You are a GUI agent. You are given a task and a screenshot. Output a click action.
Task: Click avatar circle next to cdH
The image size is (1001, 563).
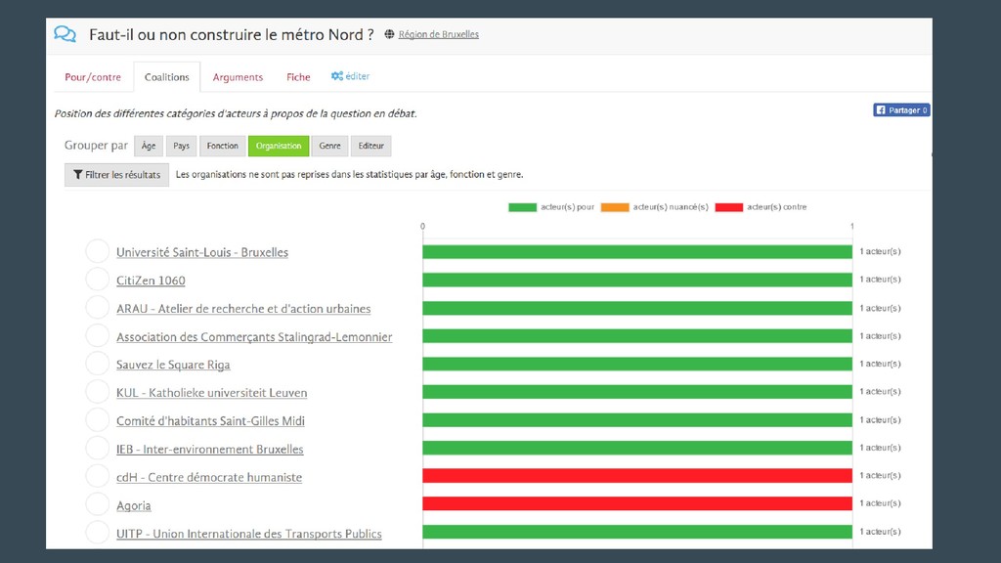[x=97, y=476]
